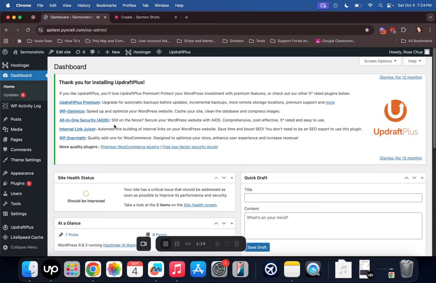Open UpdraftPlus in the sidebar
Viewport: 436px width, 283px height.
[24, 227]
